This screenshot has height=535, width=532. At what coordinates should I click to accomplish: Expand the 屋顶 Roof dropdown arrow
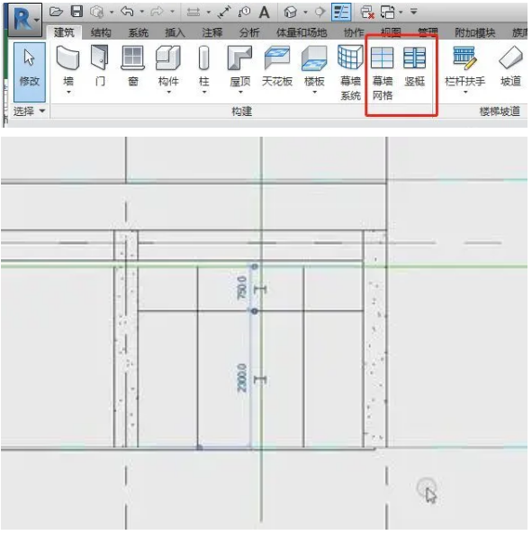click(240, 93)
